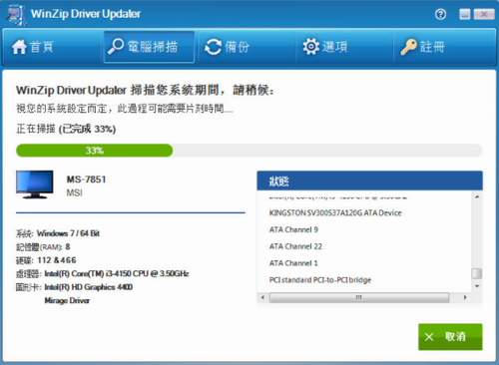The height and width of the screenshot is (365, 499).
Task: Cancel the scan with 取消 button
Action: tap(450, 337)
